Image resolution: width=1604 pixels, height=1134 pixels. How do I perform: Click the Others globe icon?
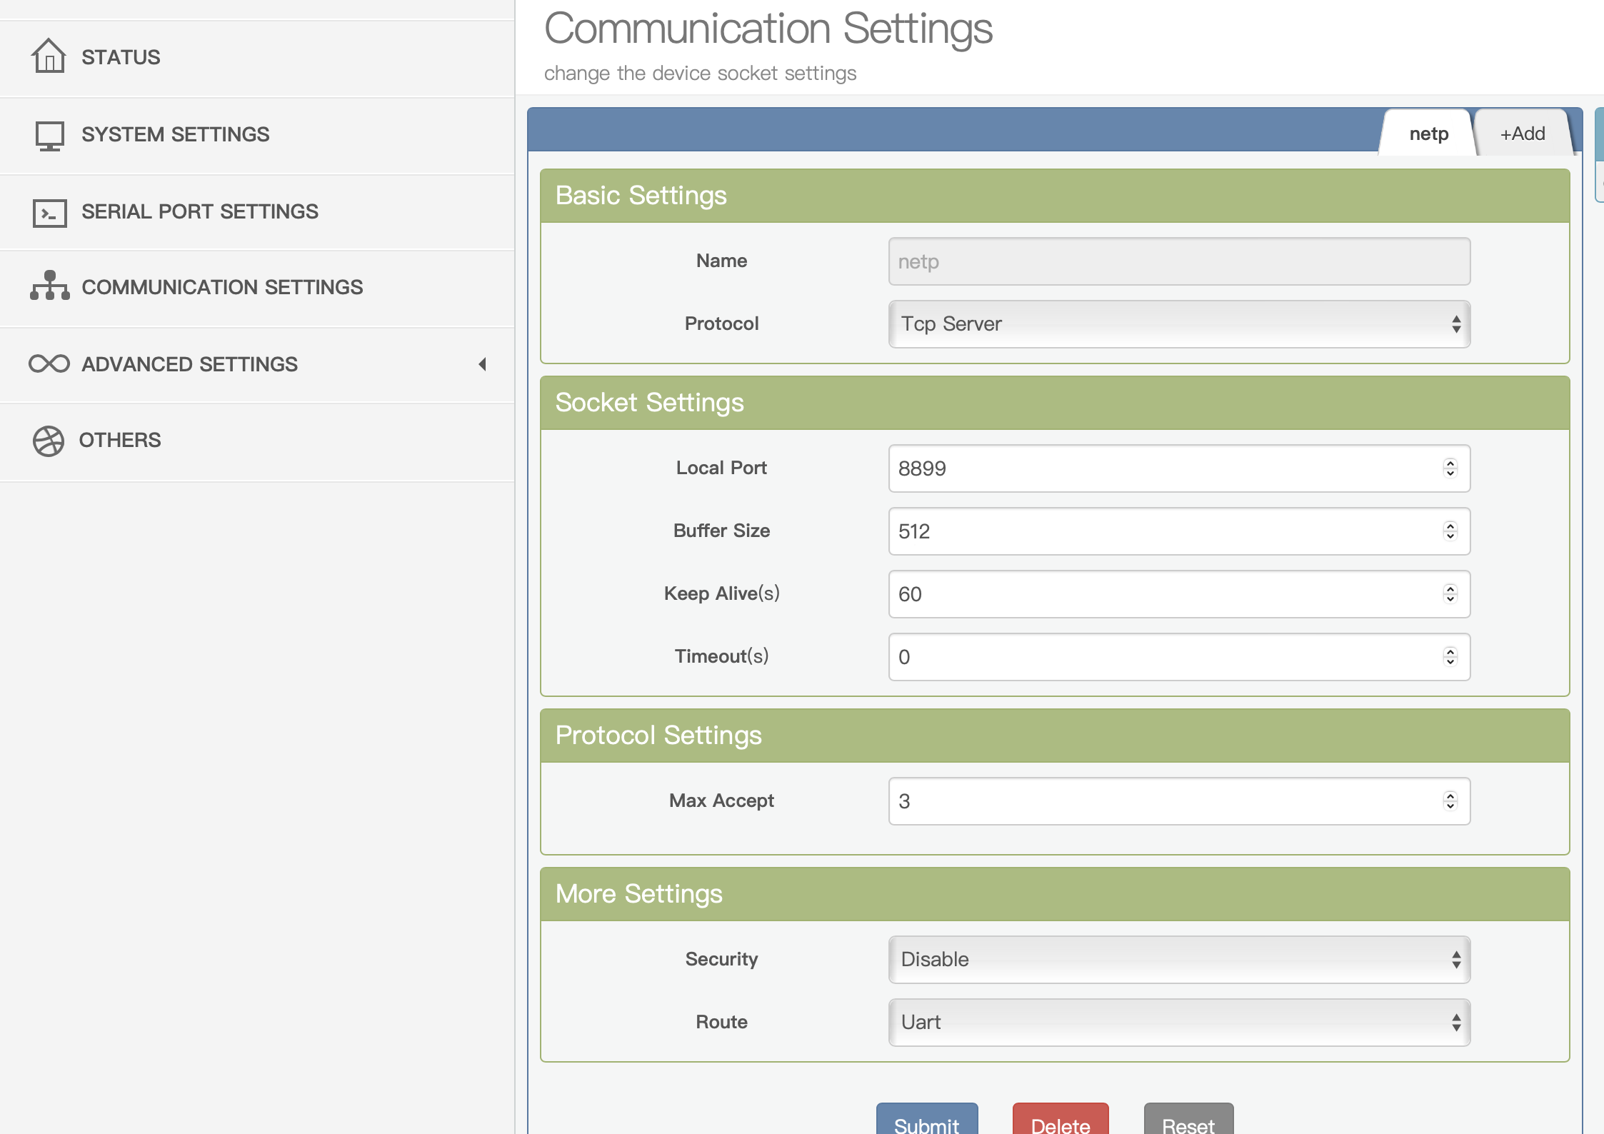coord(49,441)
